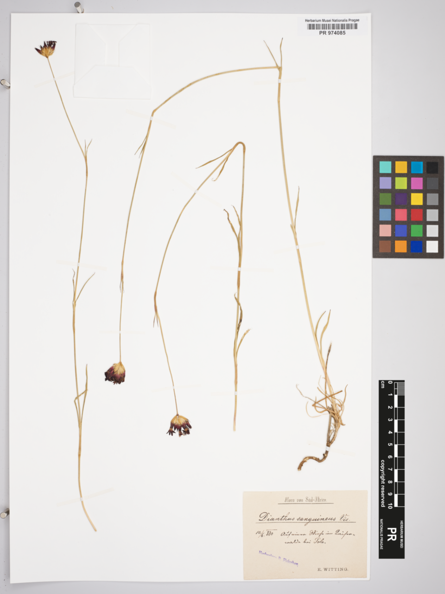445x594 pixels.
Task: Click the barcode at the top of the sheet
Action: click(x=332, y=26)
